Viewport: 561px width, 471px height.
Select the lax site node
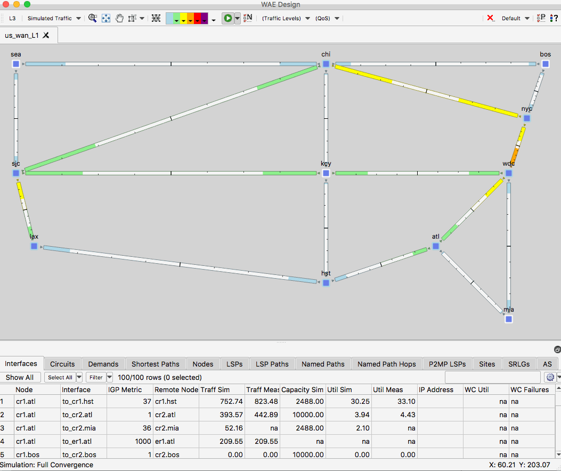pyautogui.click(x=34, y=246)
